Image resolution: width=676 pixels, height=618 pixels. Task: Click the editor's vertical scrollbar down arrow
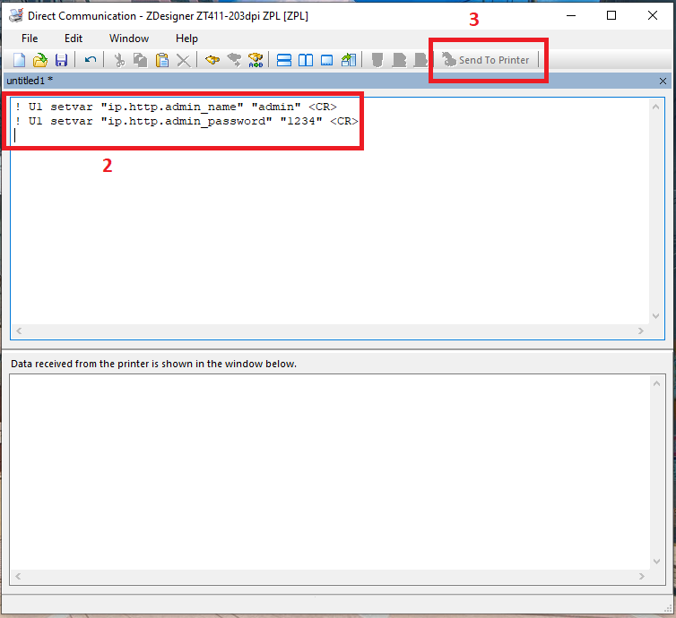(656, 314)
